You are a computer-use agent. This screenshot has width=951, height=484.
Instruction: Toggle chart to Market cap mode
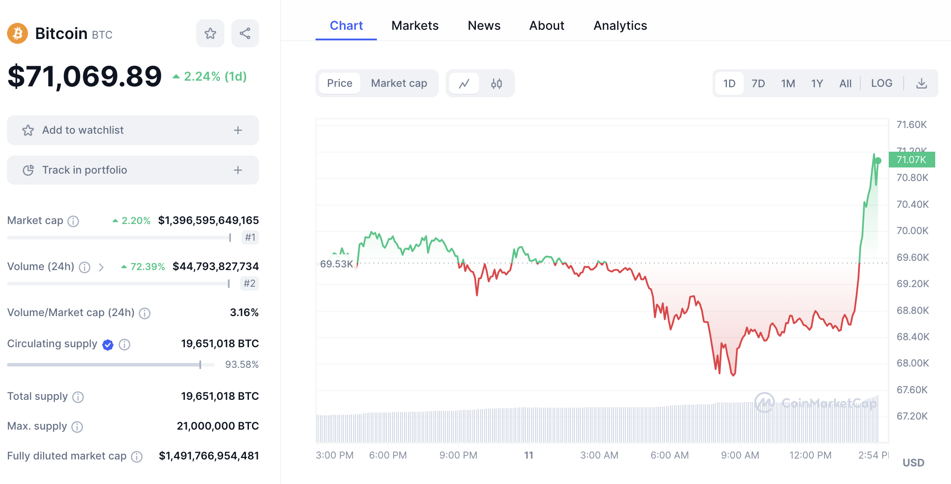(x=399, y=83)
